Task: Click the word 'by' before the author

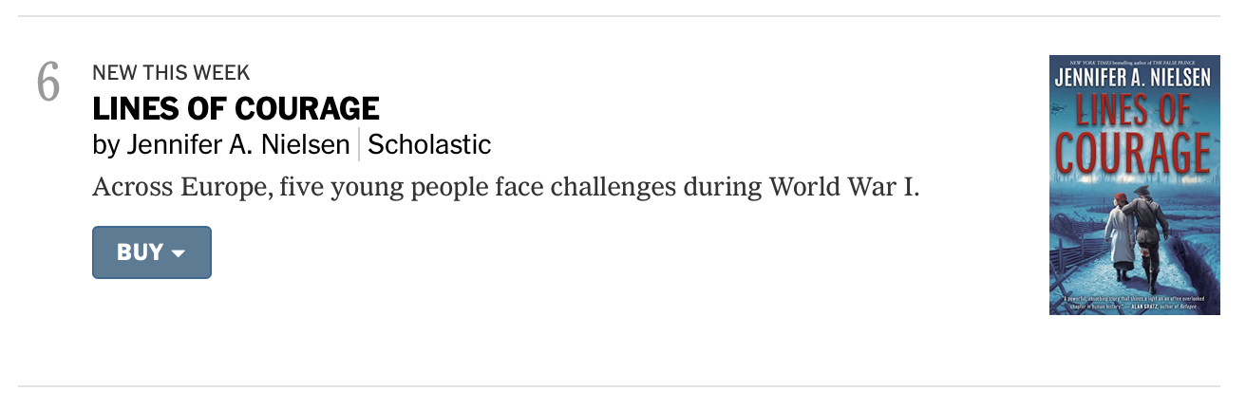Action: (105, 145)
